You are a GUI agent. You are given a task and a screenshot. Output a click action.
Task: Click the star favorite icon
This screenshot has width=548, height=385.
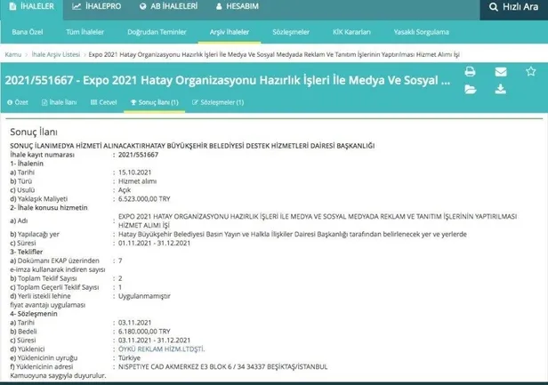click(530, 72)
